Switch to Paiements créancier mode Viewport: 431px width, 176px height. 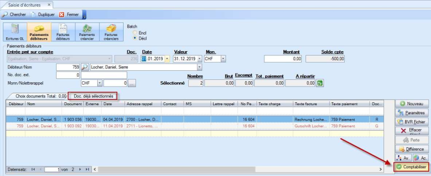click(87, 32)
